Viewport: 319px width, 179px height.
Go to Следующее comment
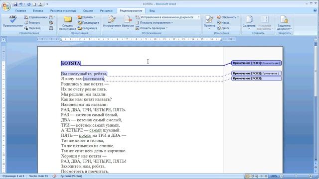tap(88, 28)
